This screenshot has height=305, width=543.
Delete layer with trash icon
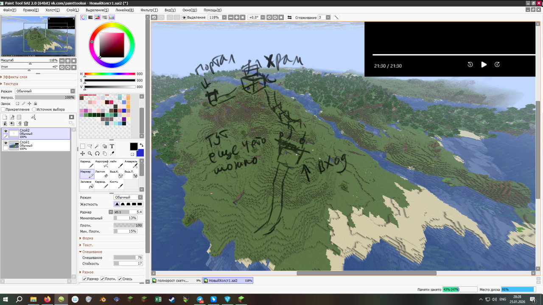tap(26, 124)
